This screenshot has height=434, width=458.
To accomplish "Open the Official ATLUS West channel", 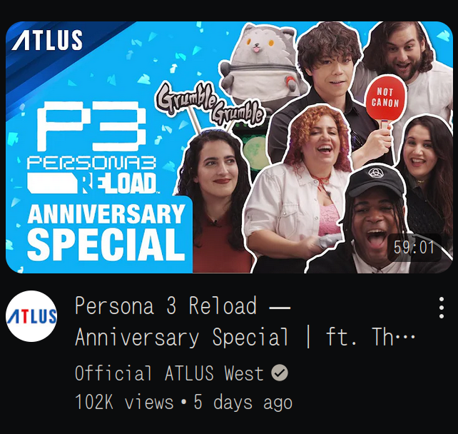I will click(169, 373).
